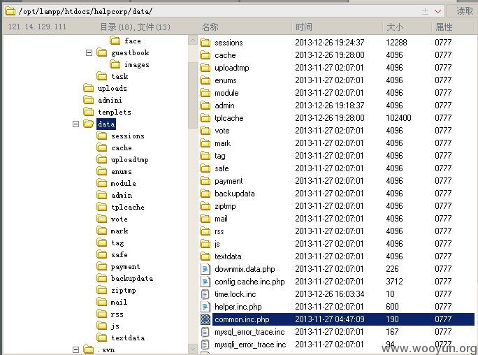
Task: Click the 2013-12-26 19:24:37 timestamp of sessions
Action: pos(330,43)
